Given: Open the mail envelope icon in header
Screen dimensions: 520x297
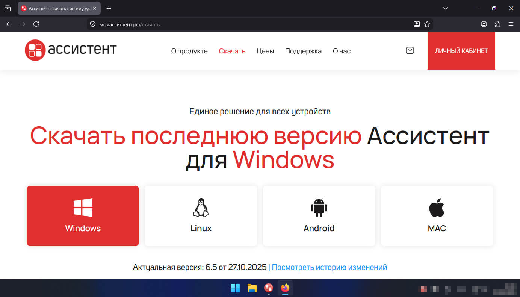Looking at the screenshot, I should point(410,50).
